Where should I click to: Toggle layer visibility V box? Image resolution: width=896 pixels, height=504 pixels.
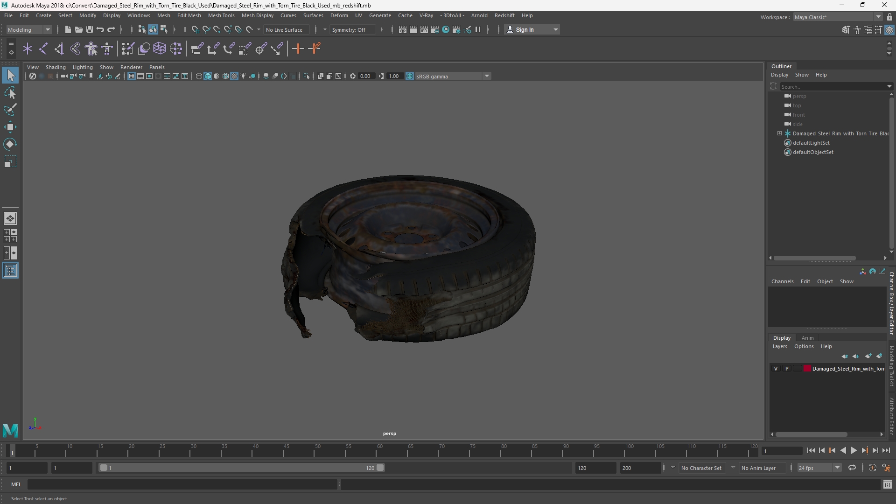coord(776,369)
